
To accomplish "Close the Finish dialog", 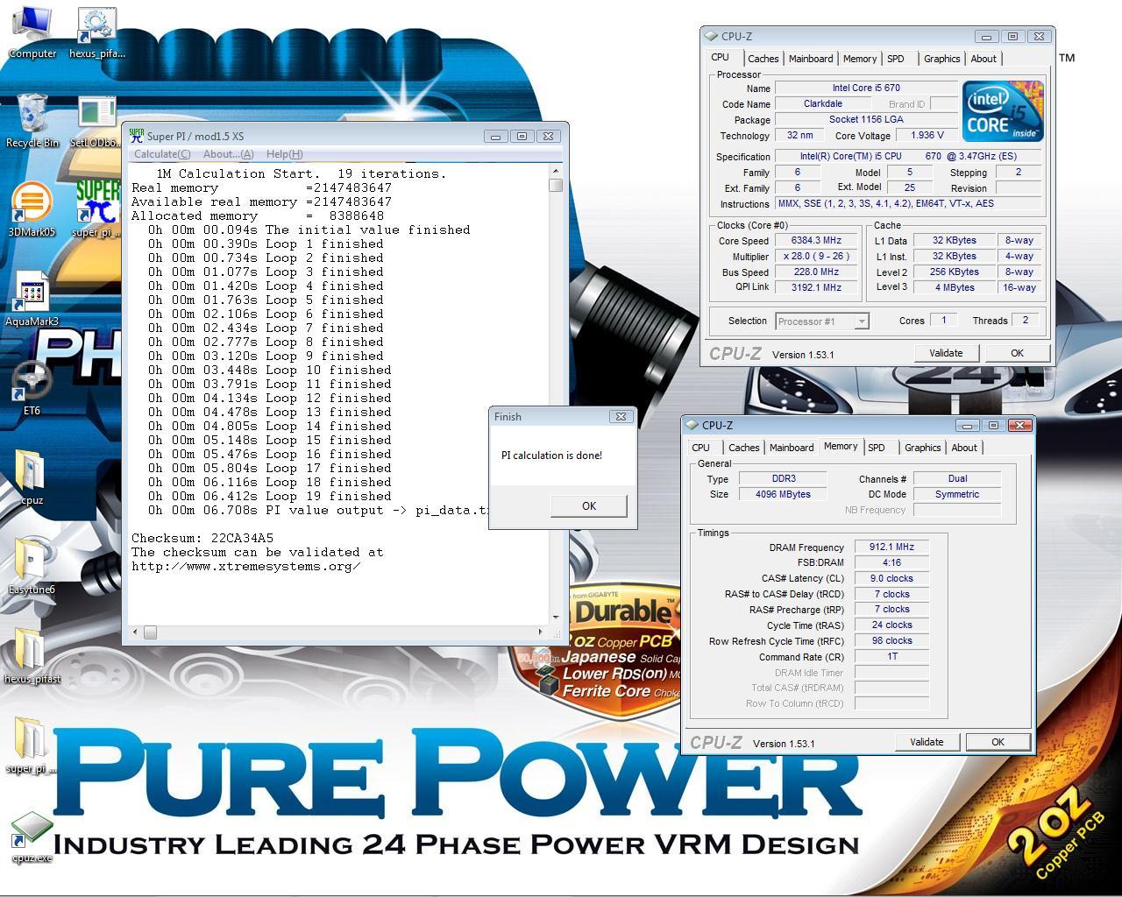I will click(x=621, y=417).
